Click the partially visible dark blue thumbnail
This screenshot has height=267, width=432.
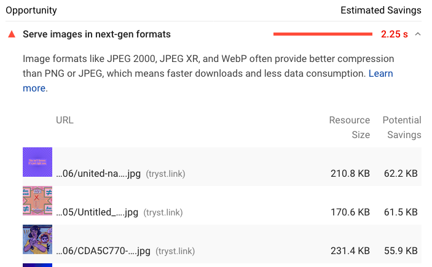click(37, 265)
